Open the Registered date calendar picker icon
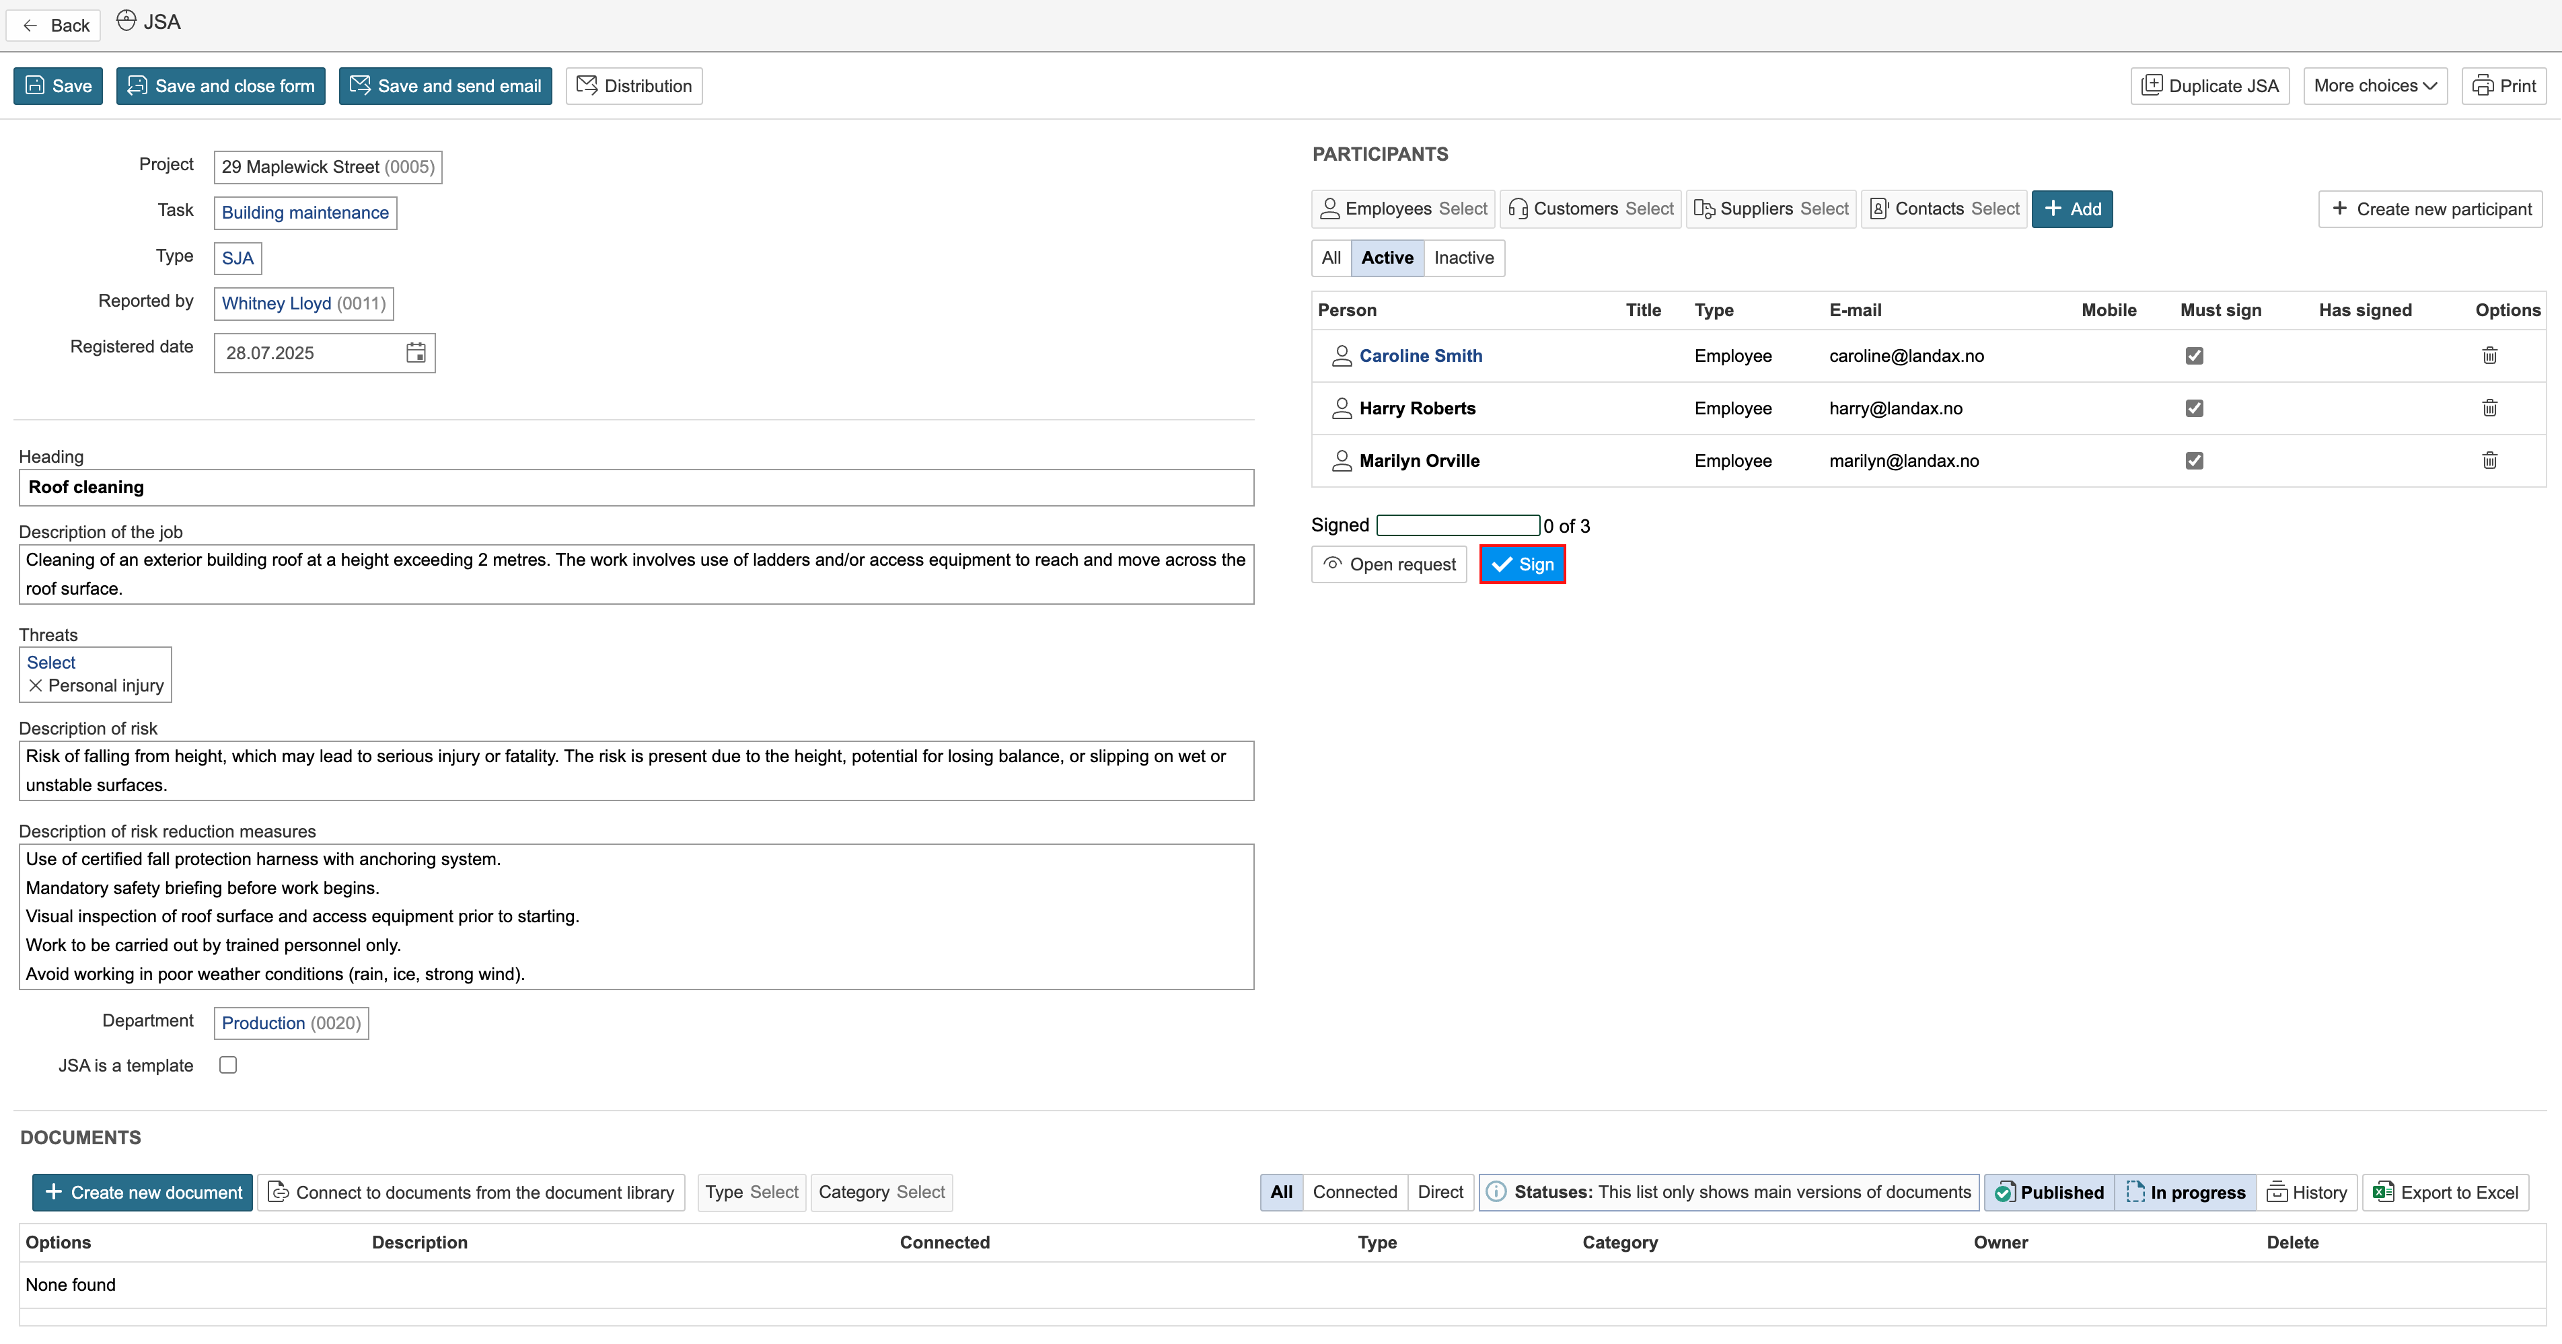 click(416, 353)
